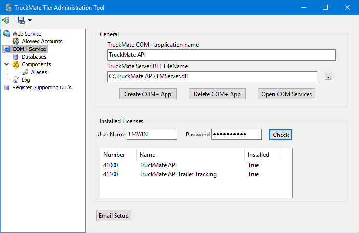Screen dimensions: 359x233
Task: Open Allowed Accounts in the tree
Action: pyautogui.click(x=42, y=41)
